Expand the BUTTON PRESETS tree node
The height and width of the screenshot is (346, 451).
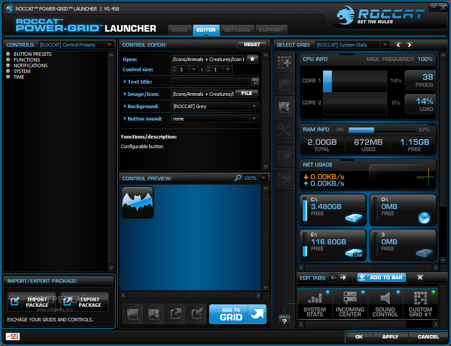click(8, 54)
